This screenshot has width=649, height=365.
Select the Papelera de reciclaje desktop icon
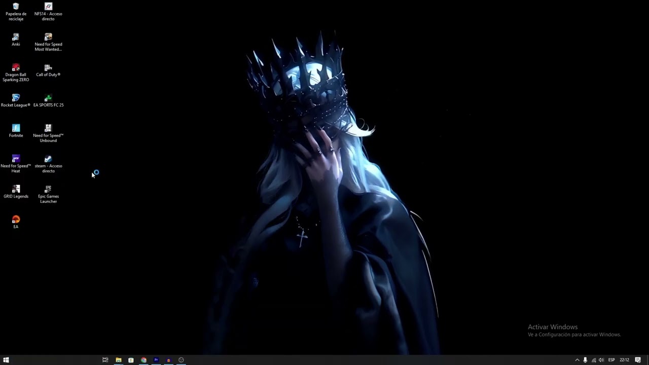pyautogui.click(x=16, y=12)
